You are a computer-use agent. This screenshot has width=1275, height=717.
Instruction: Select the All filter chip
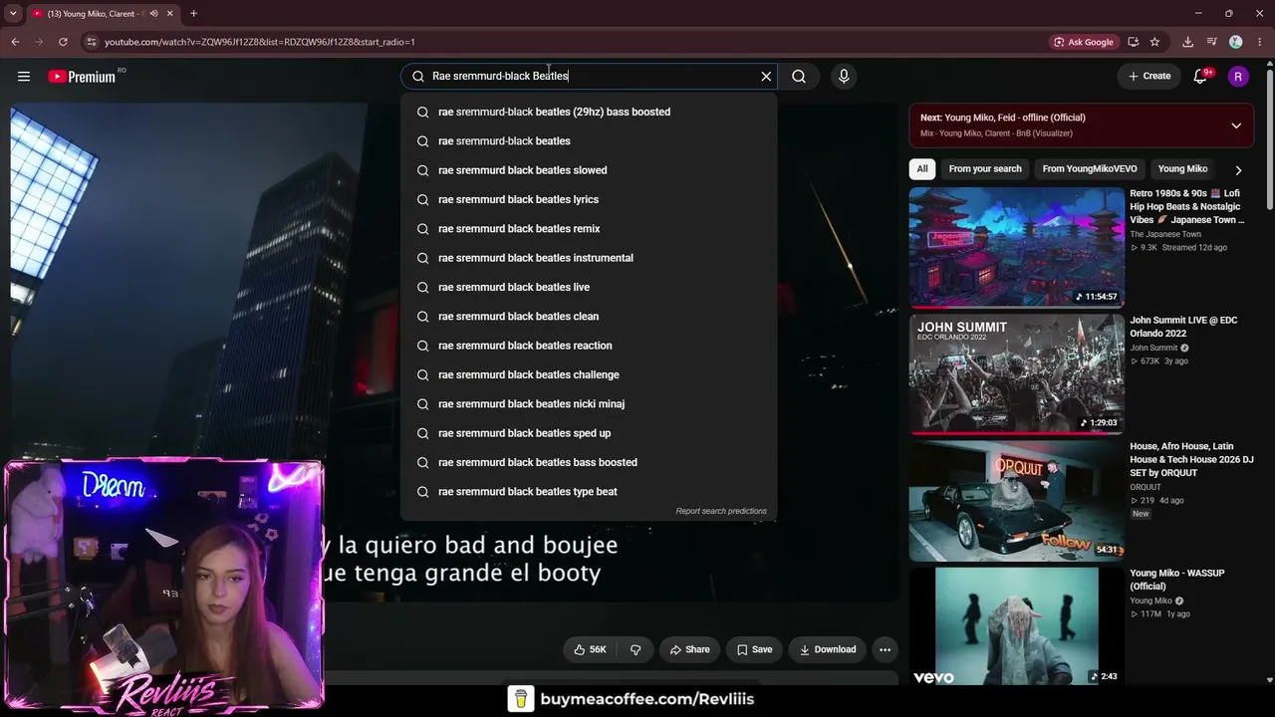coord(922,169)
